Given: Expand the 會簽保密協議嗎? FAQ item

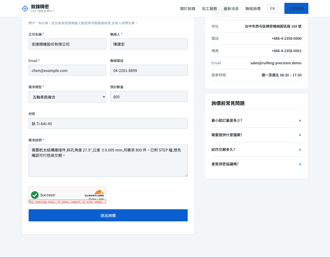Looking at the screenshot, I should (256, 164).
